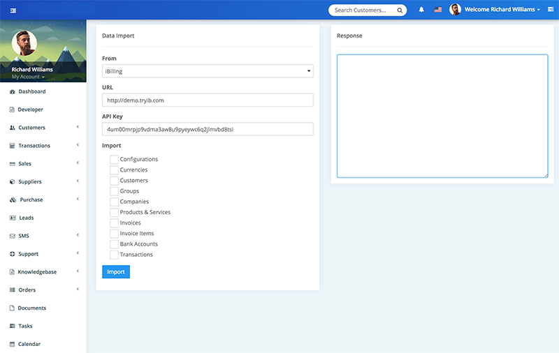Check the Currencies checkbox
559x353 pixels.
click(x=114, y=170)
